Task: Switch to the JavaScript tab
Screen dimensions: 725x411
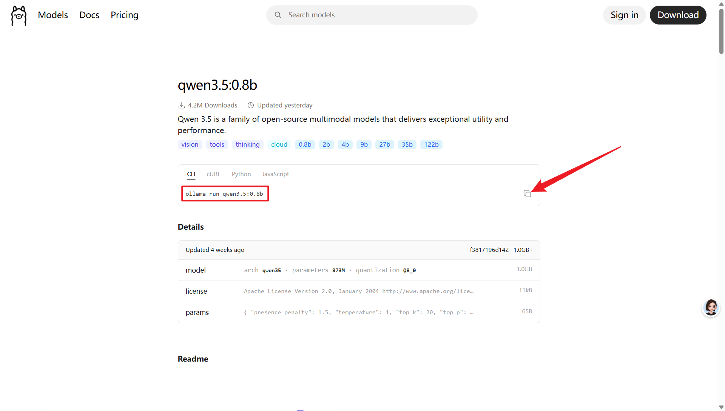Action: [x=275, y=174]
